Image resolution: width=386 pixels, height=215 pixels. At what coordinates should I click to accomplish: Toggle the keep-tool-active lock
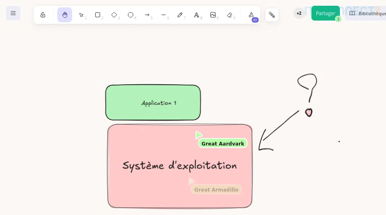tap(43, 15)
